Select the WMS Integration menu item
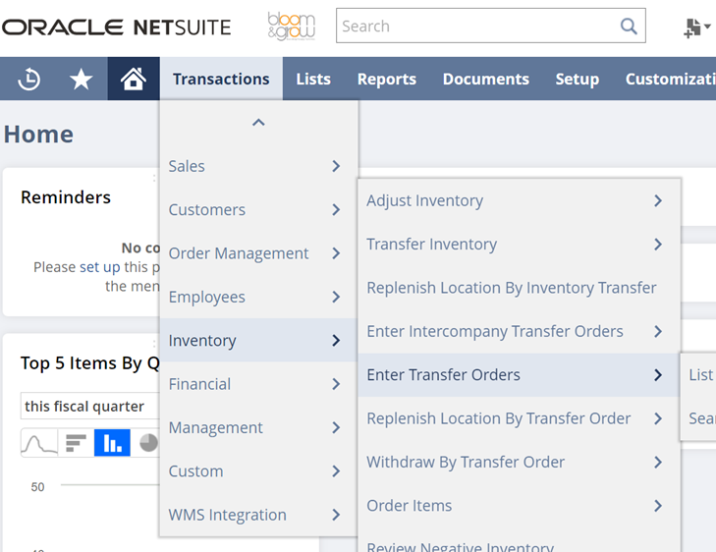 click(228, 515)
